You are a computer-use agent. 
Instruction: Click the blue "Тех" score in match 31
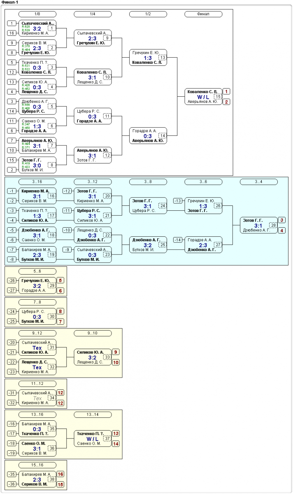click(x=37, y=348)
